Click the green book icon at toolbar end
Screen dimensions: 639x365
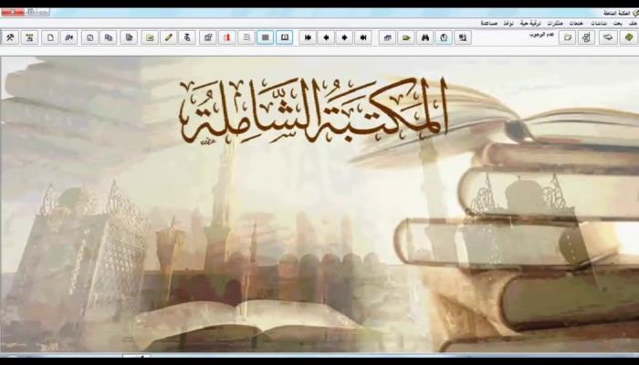[x=627, y=37]
